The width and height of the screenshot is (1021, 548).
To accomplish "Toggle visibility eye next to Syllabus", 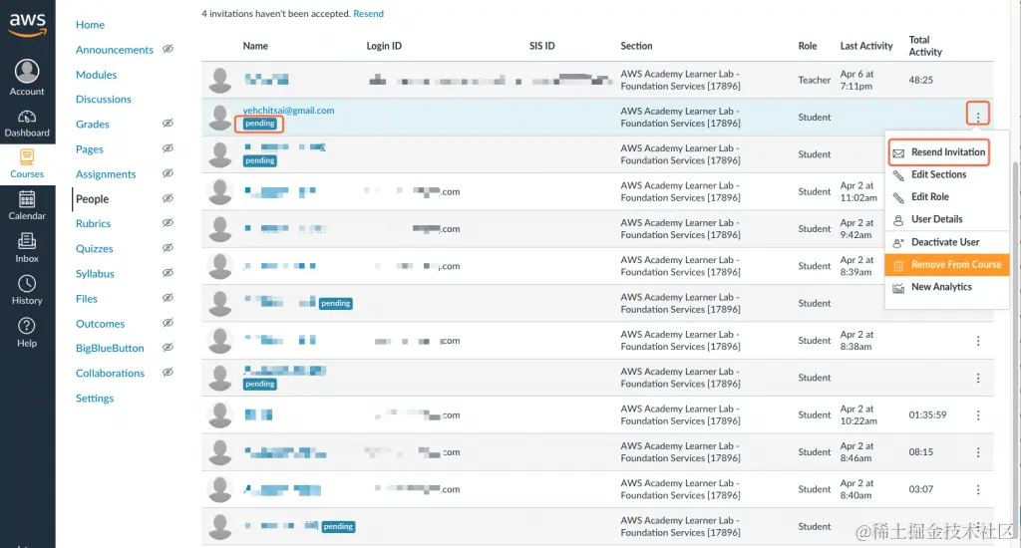I will click(168, 273).
